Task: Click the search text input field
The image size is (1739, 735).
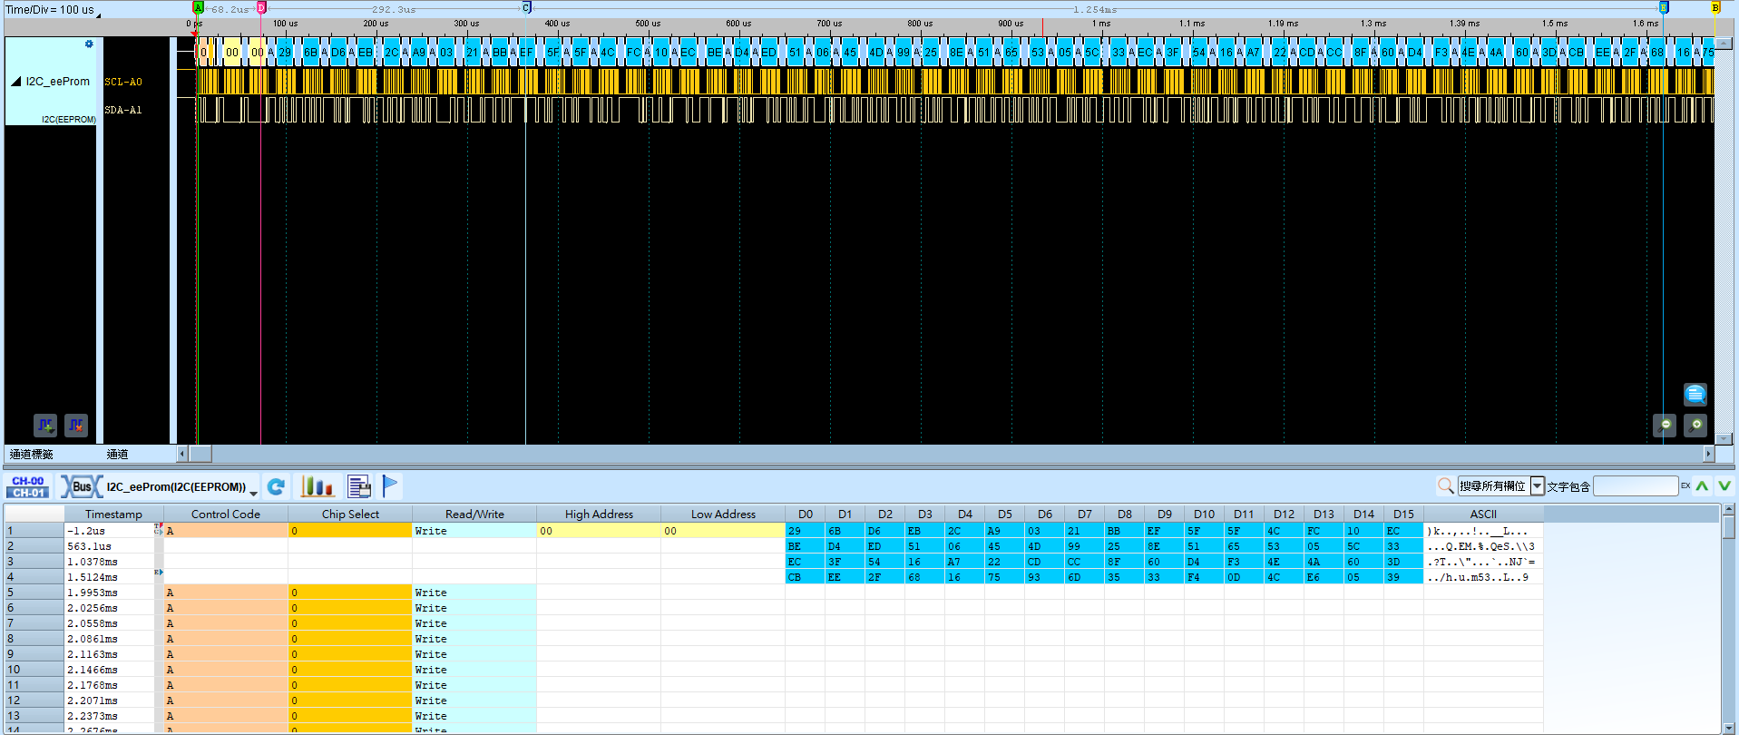Action: click(x=1636, y=486)
